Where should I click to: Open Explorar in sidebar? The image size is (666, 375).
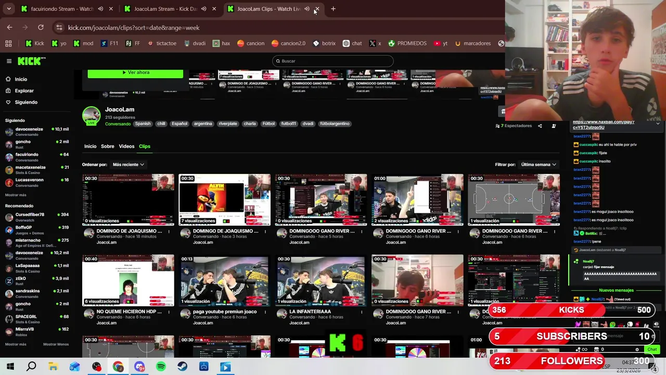click(20, 91)
